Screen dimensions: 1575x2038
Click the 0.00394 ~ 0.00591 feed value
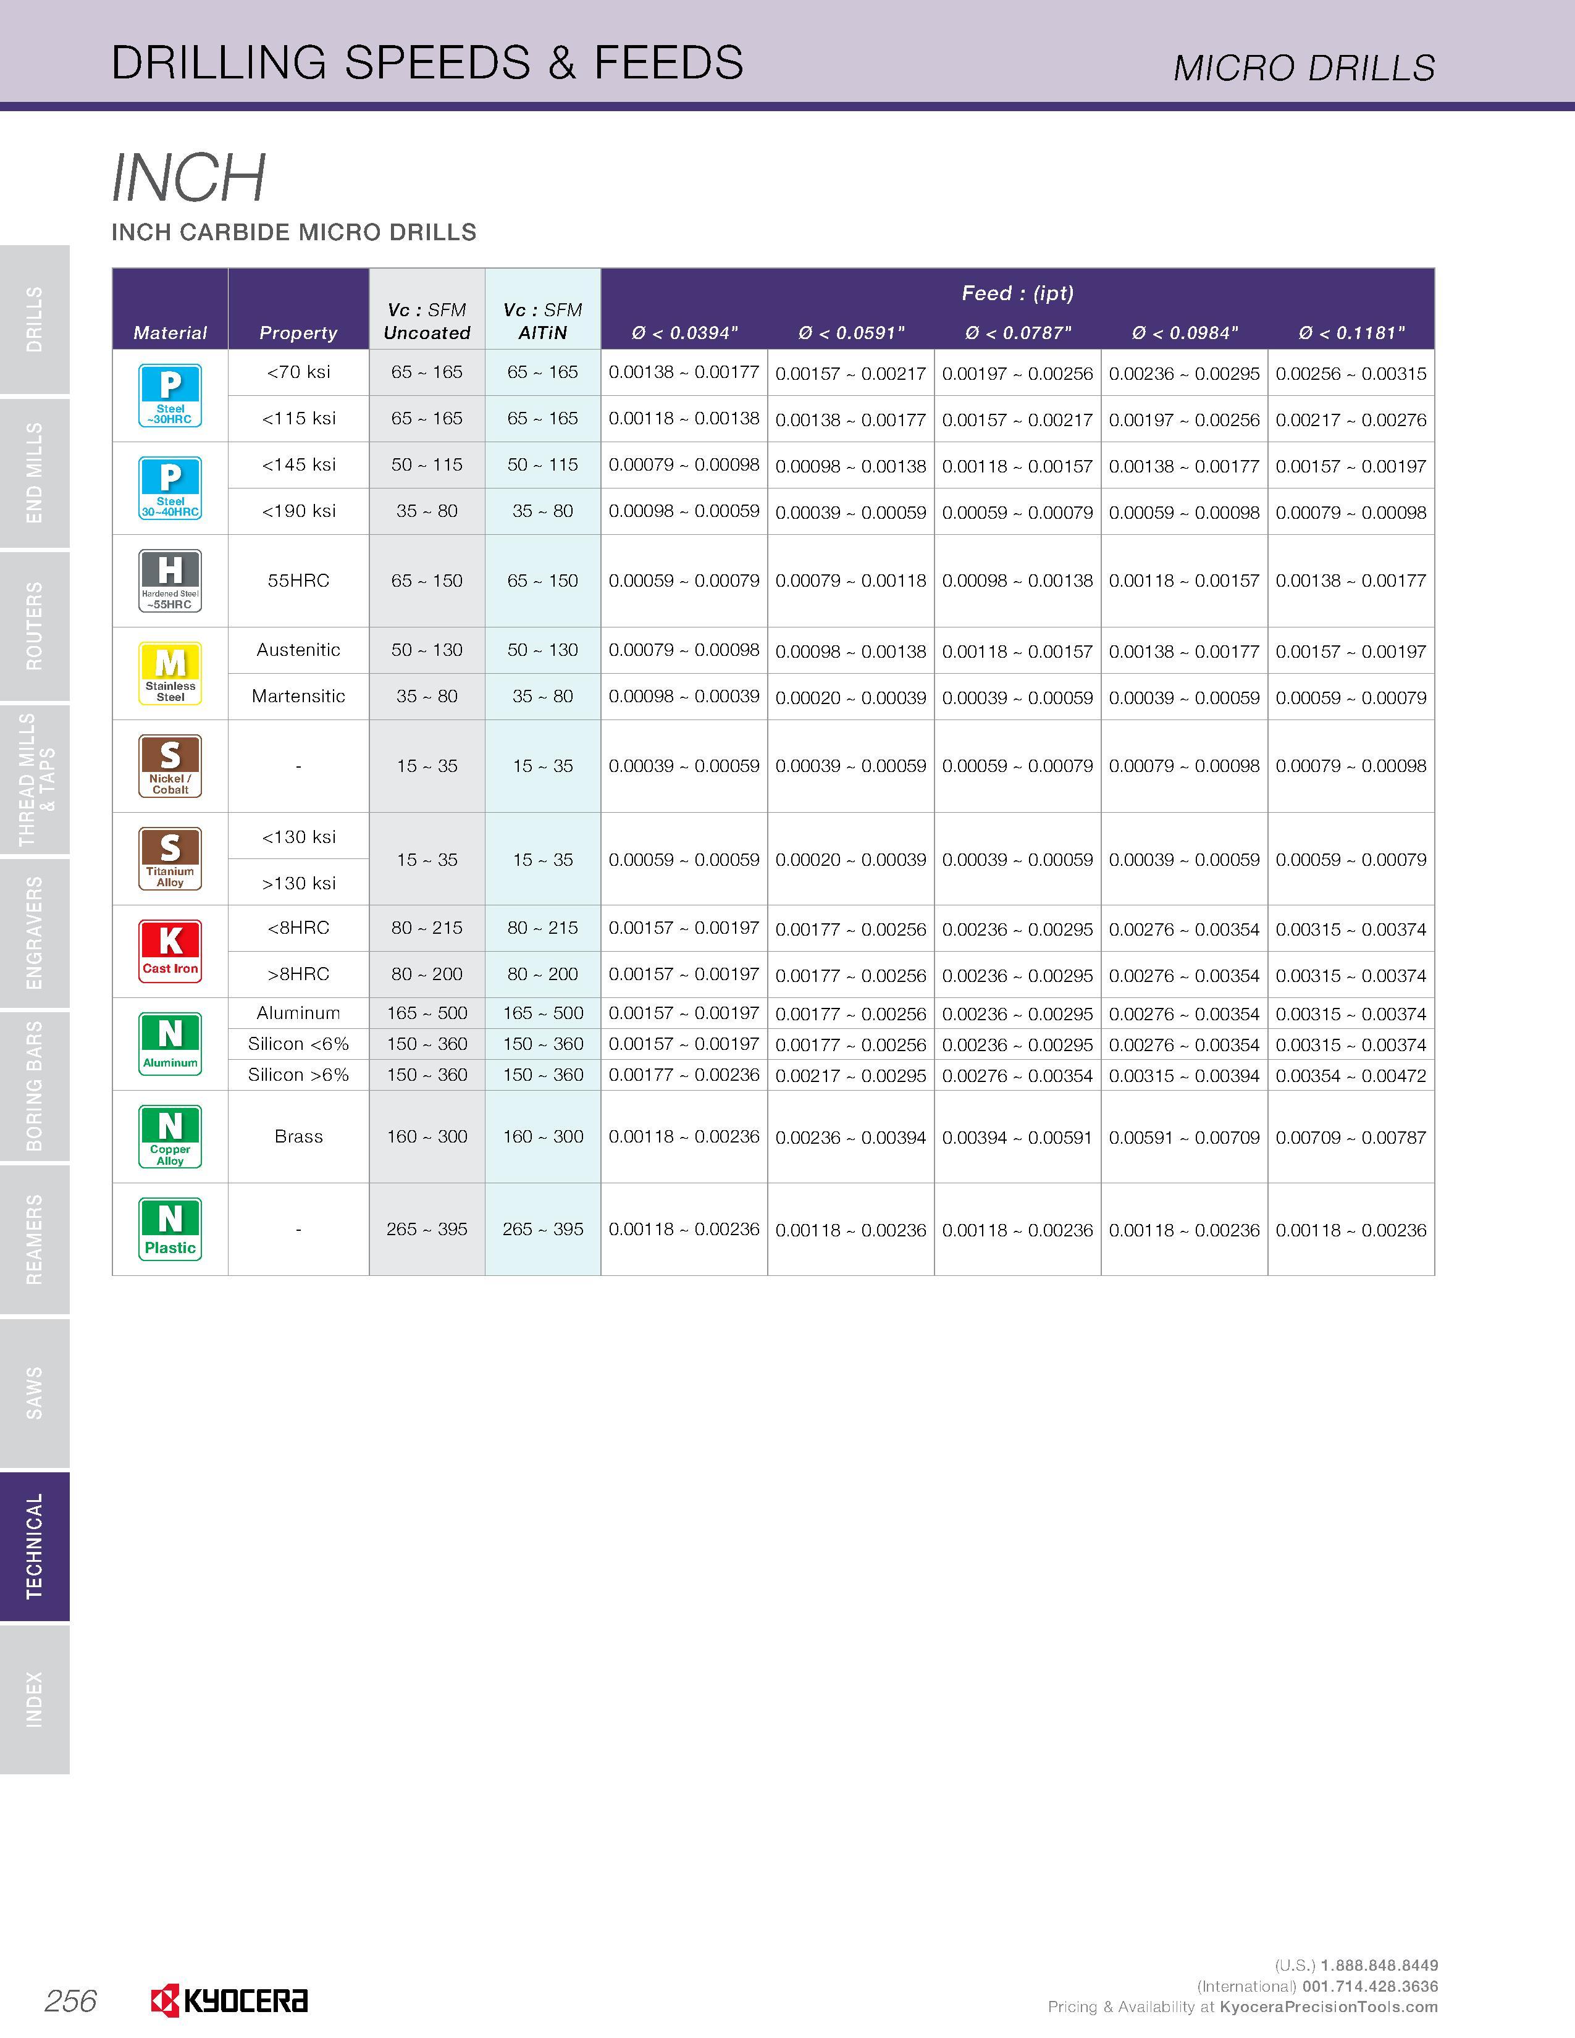click(x=1018, y=1138)
